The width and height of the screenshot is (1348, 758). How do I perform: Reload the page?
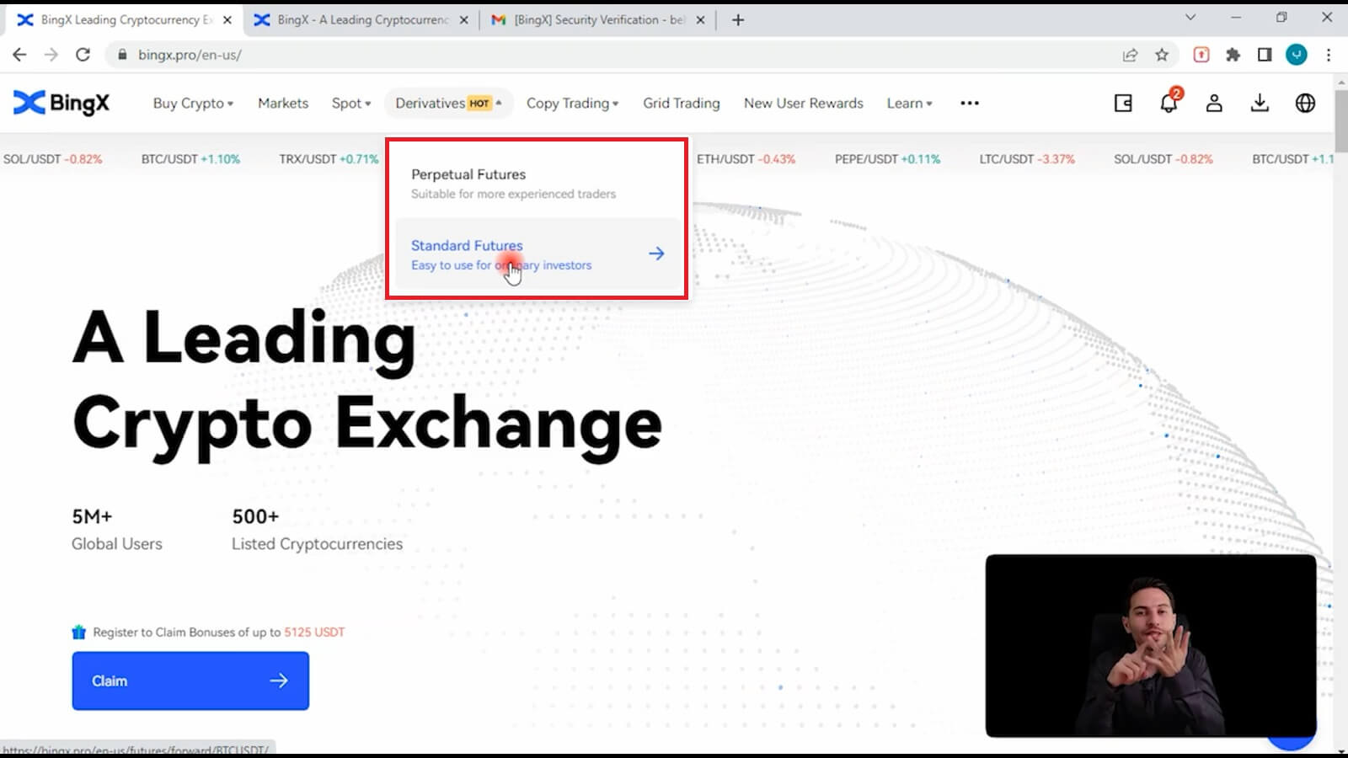(x=83, y=55)
